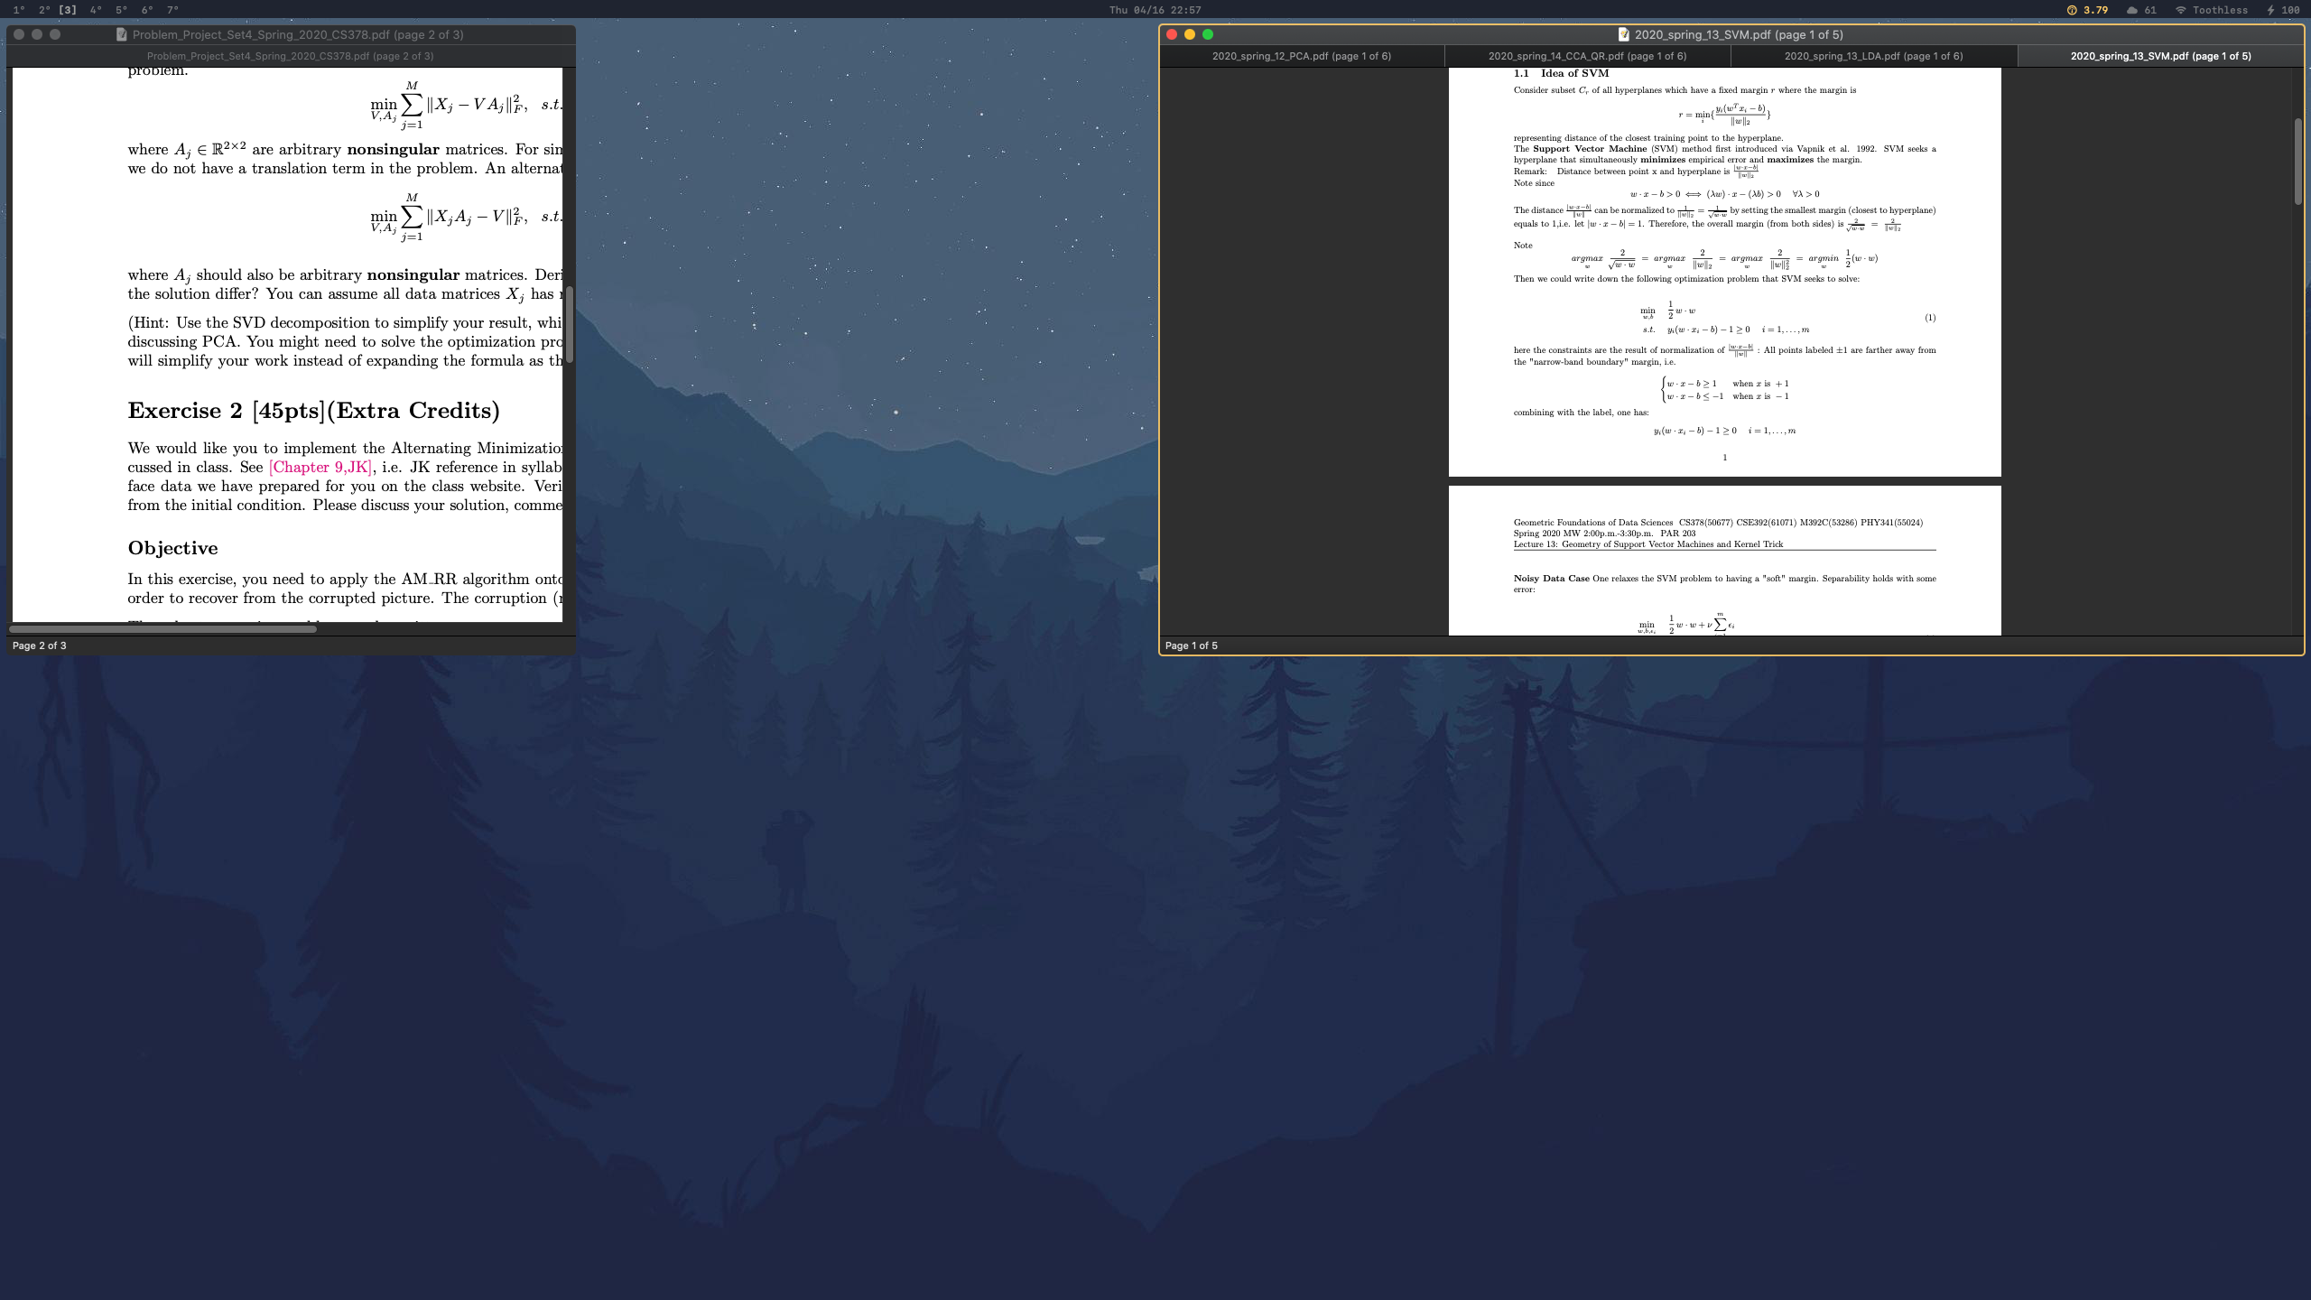Click the PDF document icon in left window title
The width and height of the screenshot is (2311, 1300).
[x=122, y=33]
